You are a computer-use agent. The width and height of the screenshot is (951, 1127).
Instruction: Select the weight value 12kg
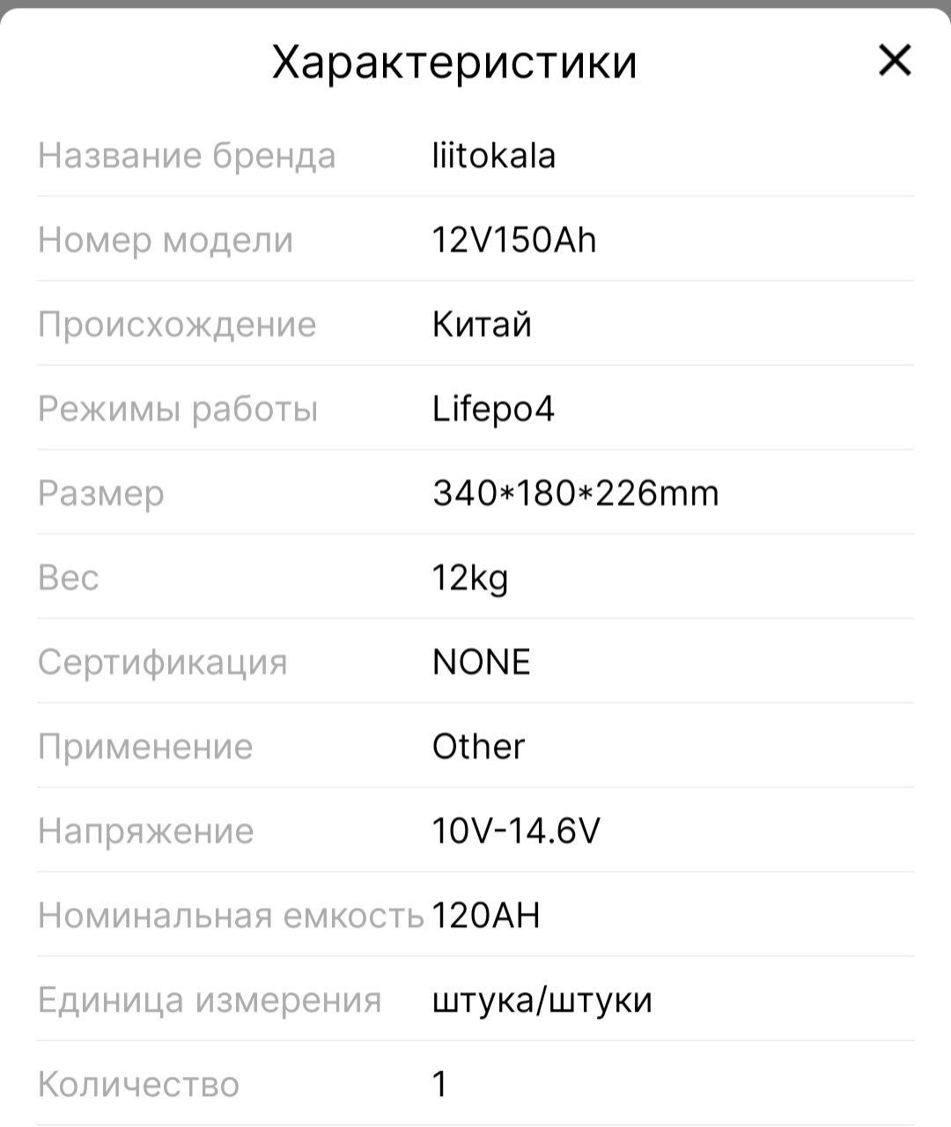pyautogui.click(x=470, y=578)
